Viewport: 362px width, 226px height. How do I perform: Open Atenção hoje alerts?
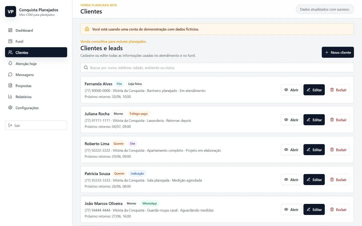[36, 64]
